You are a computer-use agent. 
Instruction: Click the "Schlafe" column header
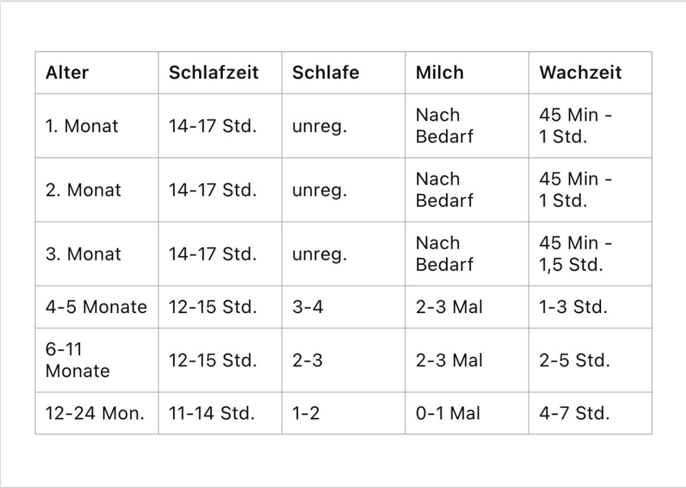(325, 73)
